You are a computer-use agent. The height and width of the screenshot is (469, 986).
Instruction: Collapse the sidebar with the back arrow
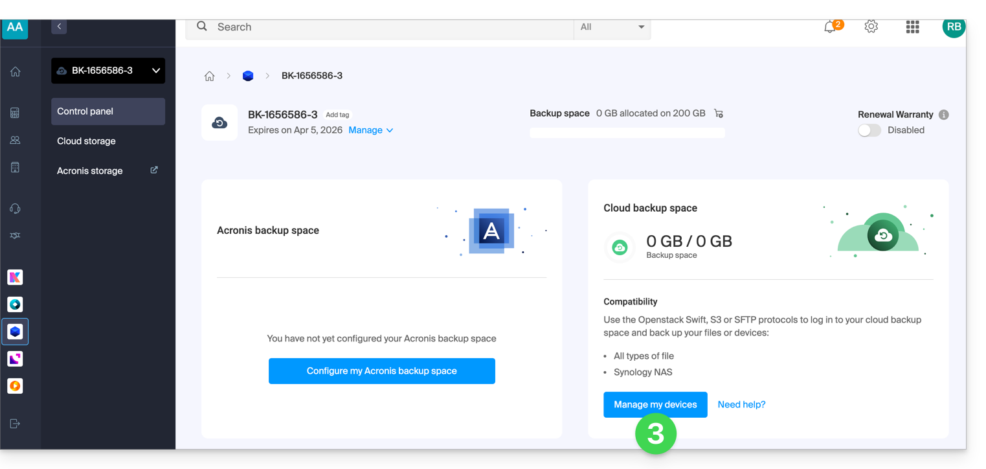59,27
